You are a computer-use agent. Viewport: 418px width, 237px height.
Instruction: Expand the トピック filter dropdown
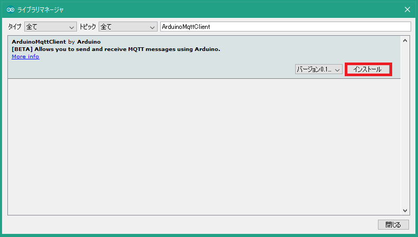(x=128, y=26)
